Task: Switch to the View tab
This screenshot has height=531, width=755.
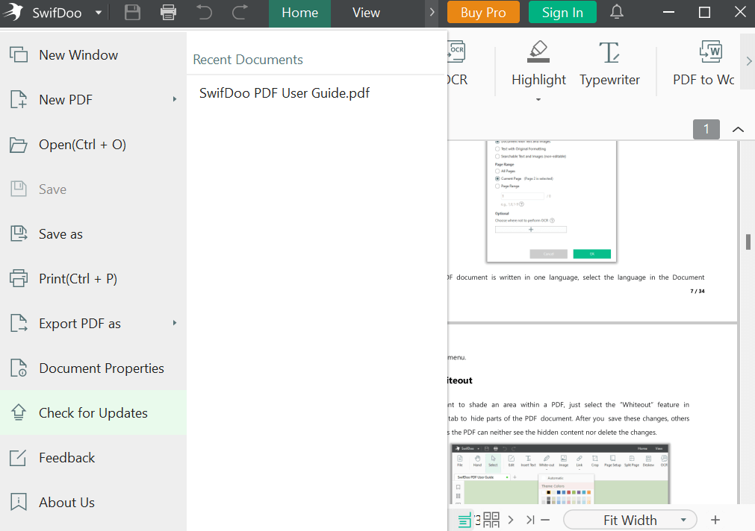Action: [x=366, y=13]
